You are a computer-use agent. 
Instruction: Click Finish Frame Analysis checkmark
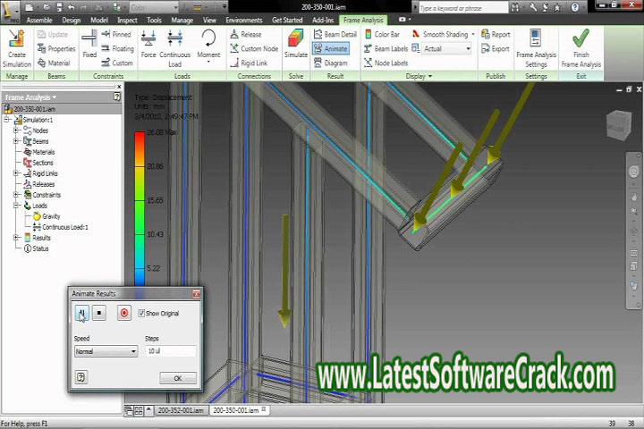(x=580, y=43)
